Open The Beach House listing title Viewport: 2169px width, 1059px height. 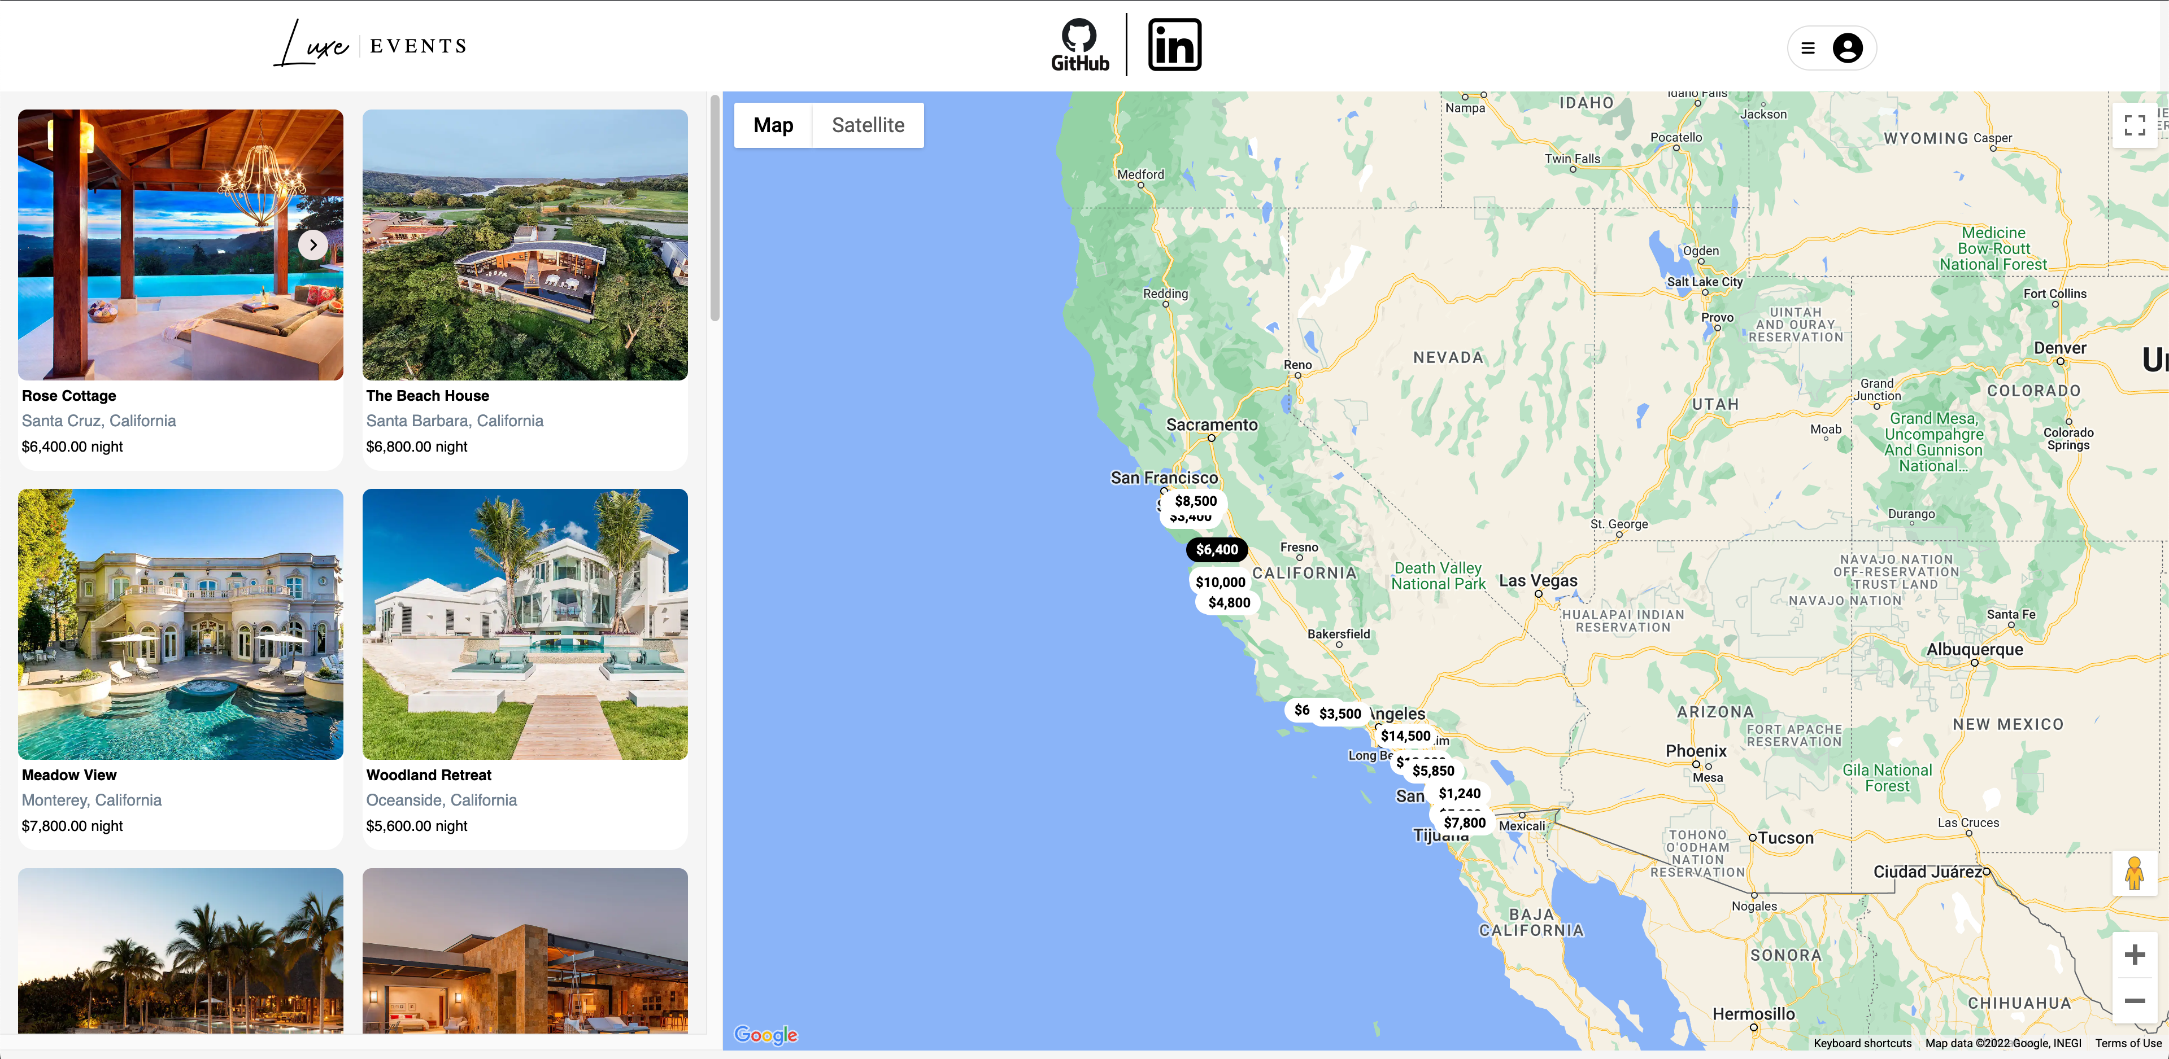[x=427, y=396]
